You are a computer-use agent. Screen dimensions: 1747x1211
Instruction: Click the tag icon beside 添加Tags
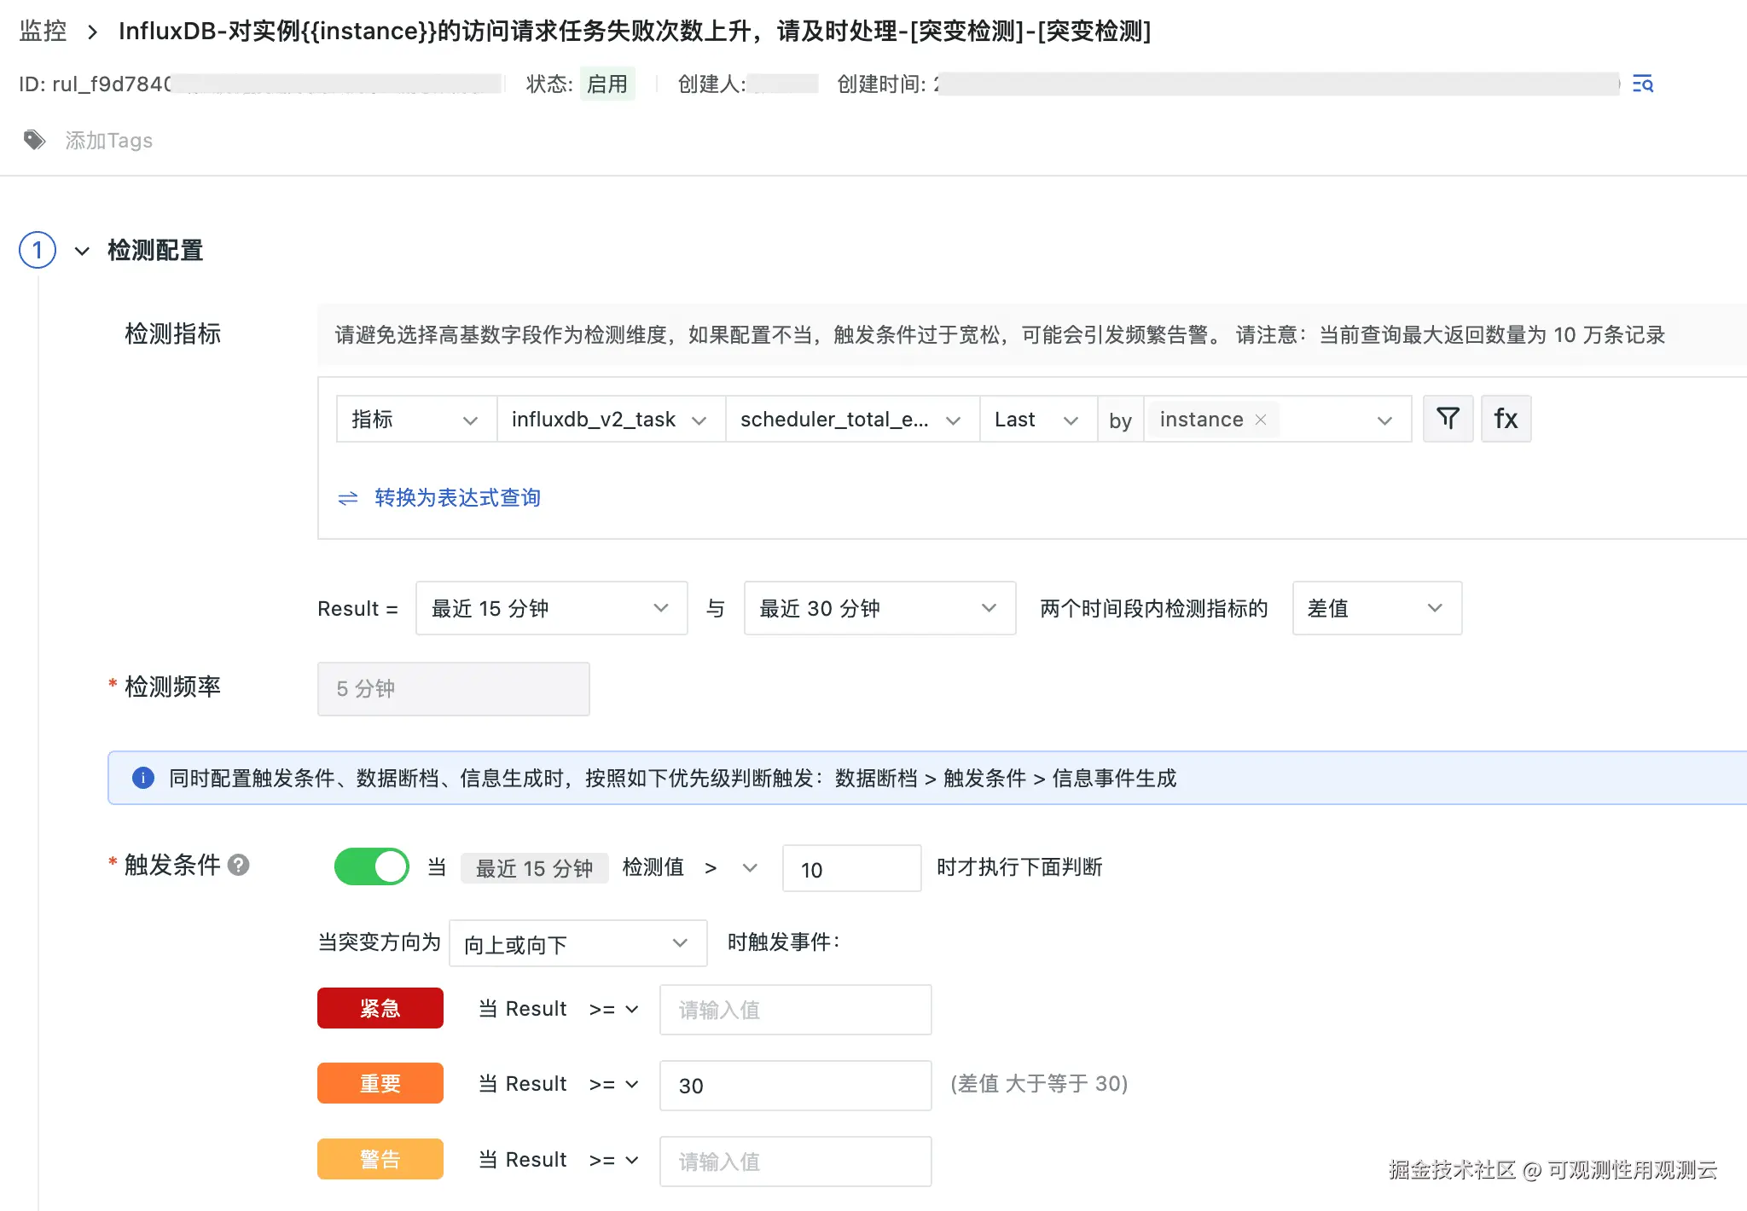(34, 140)
